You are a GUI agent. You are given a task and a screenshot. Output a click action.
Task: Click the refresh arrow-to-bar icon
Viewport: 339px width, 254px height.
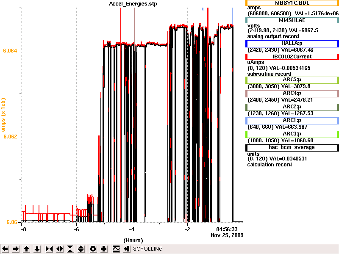click(127, 249)
